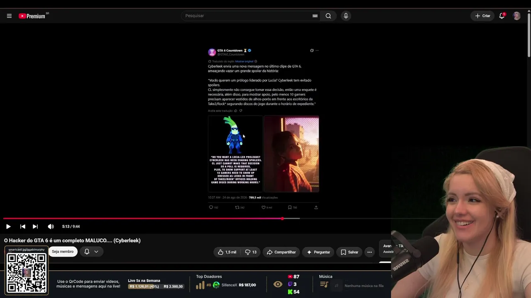Click the @GTAVI_Countdown handle
Image resolution: width=531 pixels, height=298 pixels.
(x=231, y=55)
